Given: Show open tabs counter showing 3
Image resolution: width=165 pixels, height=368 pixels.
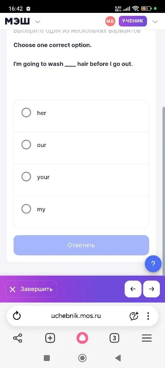Looking at the screenshot, I should [x=114, y=338].
